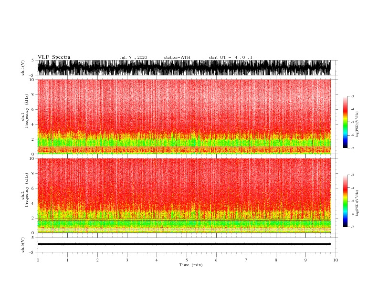This screenshot has height=292, width=378.
Task: Click the "-5" tick on ch.3(V) axis
Action: tap(32, 252)
